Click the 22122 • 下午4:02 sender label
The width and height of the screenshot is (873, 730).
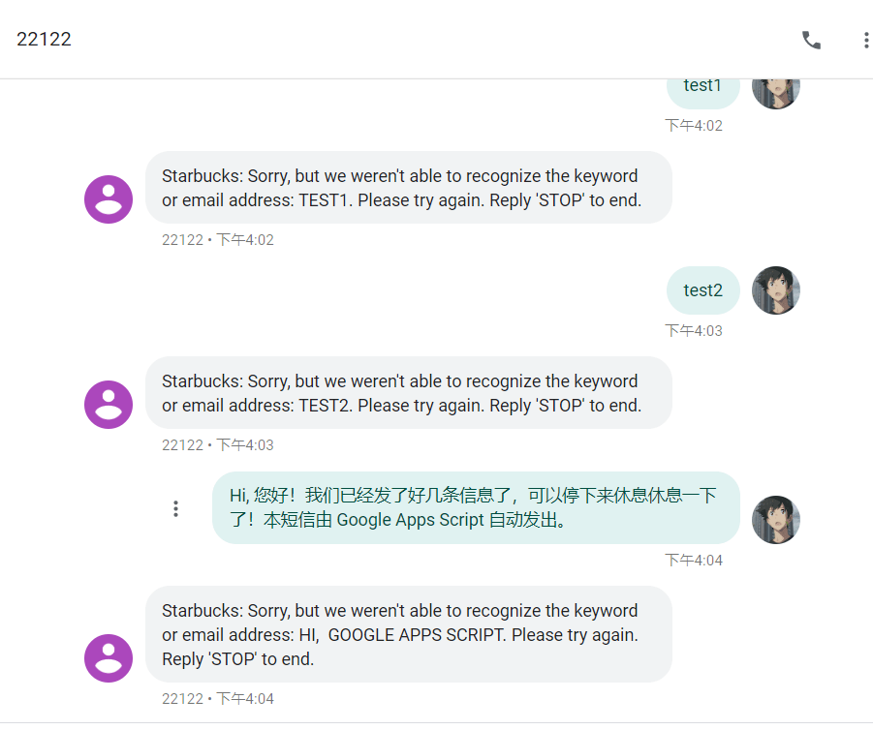point(218,240)
